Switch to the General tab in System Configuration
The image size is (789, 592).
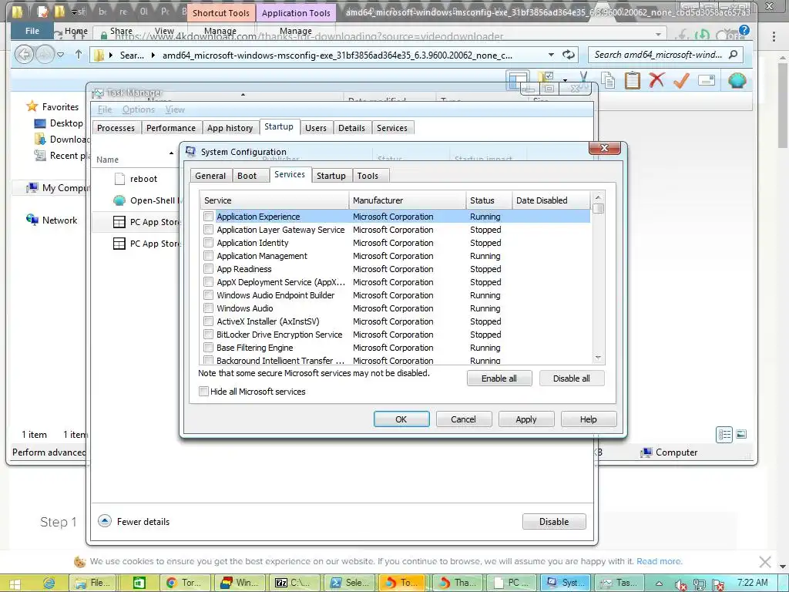tap(210, 176)
